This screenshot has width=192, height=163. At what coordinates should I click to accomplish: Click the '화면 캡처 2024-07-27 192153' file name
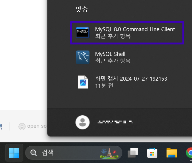coord(131,78)
